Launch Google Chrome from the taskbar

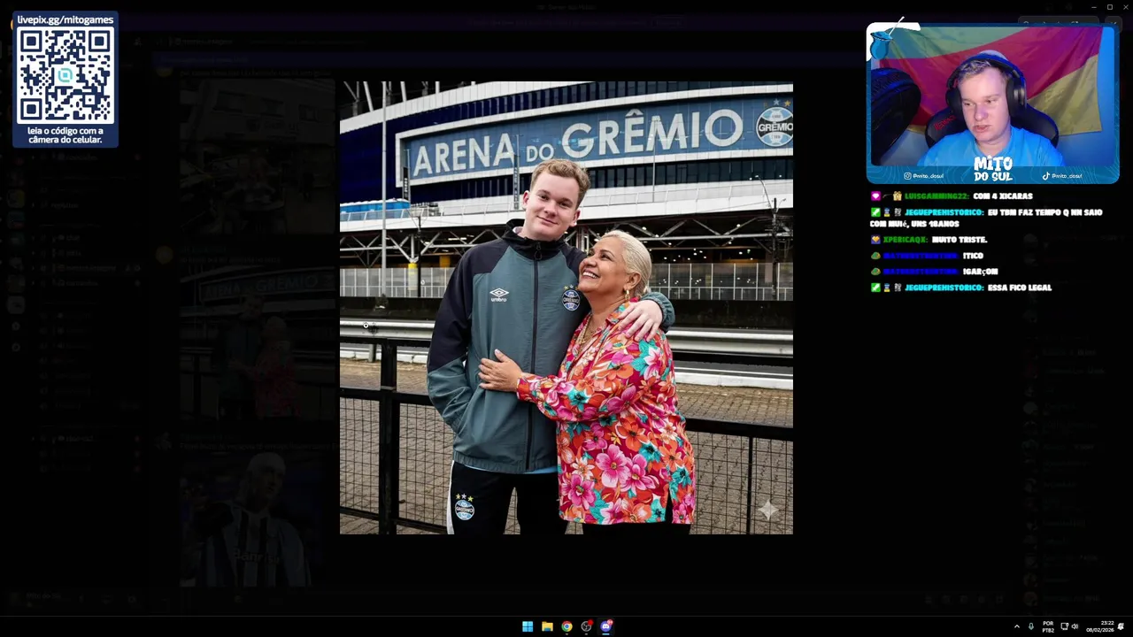[566, 626]
